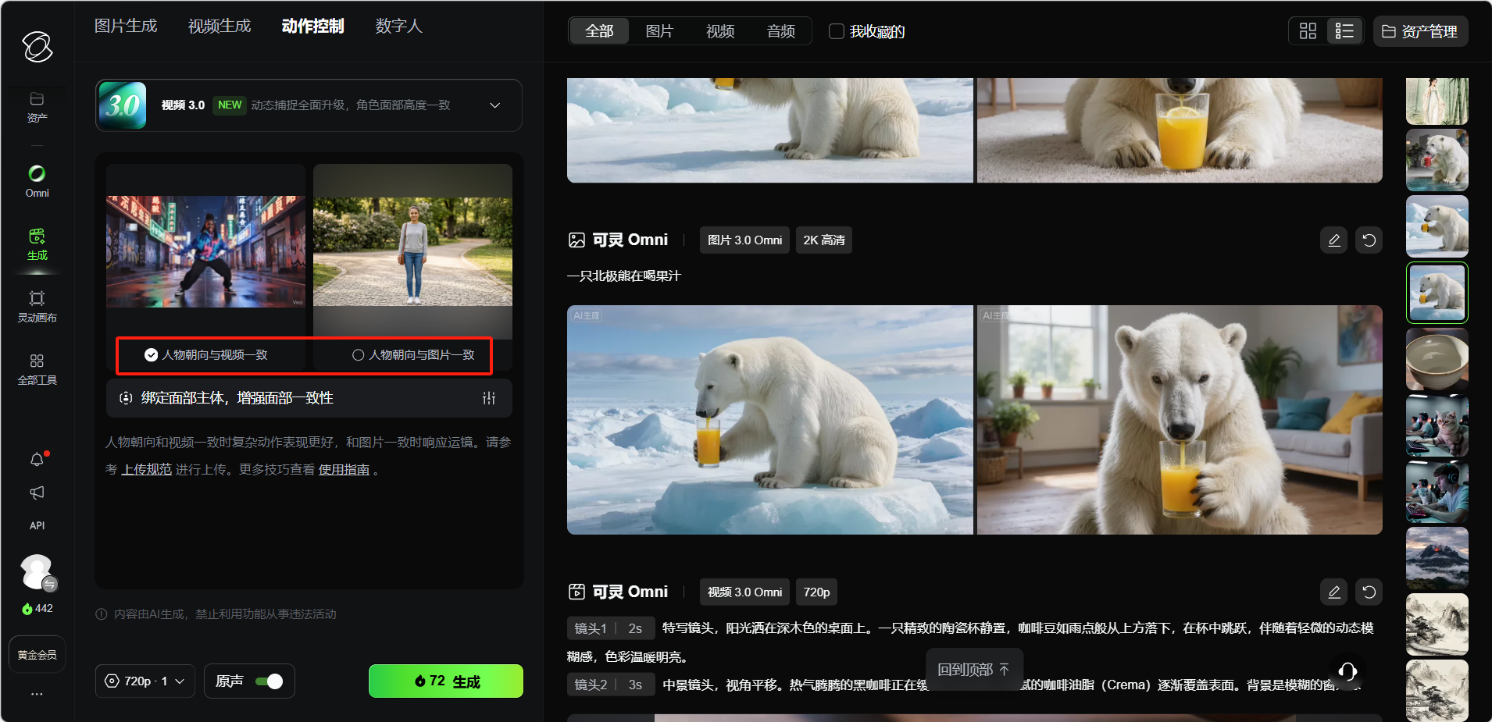Regenerate the 视频 3.0 Omni result
Screen dimensions: 1492x722
pyautogui.click(x=1369, y=592)
